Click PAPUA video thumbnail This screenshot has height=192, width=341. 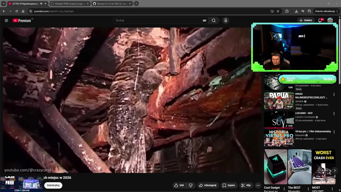pos(279,101)
